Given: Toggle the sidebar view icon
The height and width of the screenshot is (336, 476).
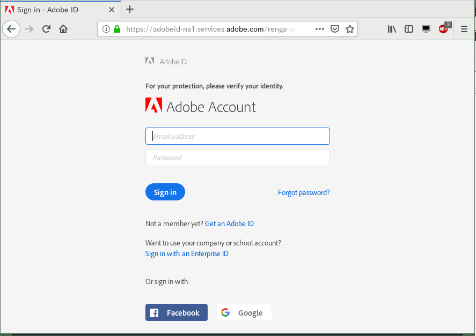Looking at the screenshot, I should pyautogui.click(x=408, y=29).
